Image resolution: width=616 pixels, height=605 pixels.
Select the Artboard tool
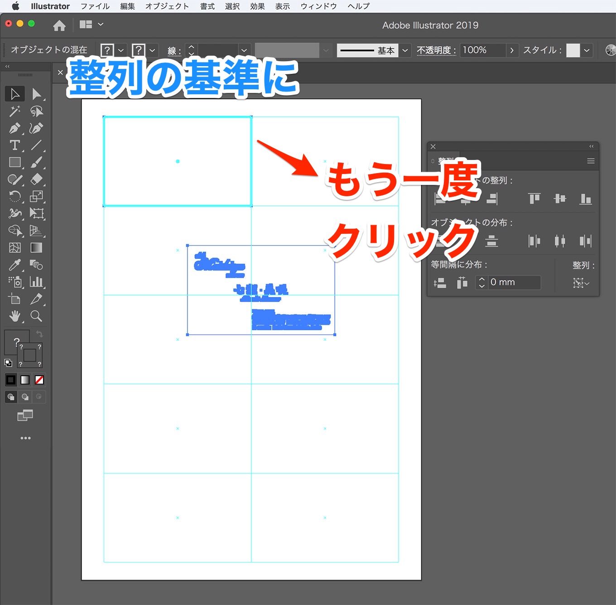click(15, 299)
